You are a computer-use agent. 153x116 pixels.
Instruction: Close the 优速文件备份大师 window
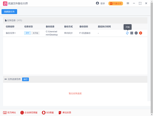click(146, 3)
